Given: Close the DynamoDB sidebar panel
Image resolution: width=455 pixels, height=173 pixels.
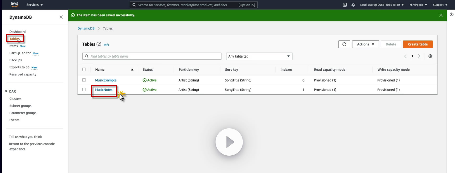Looking at the screenshot, I should tap(61, 17).
